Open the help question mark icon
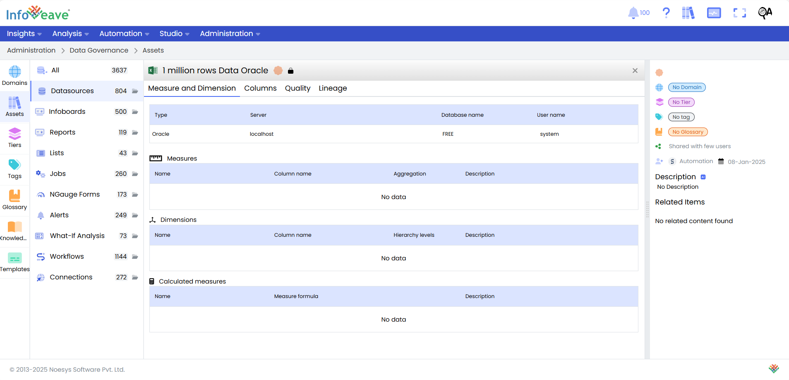Viewport: 789px width, 380px height. [666, 13]
